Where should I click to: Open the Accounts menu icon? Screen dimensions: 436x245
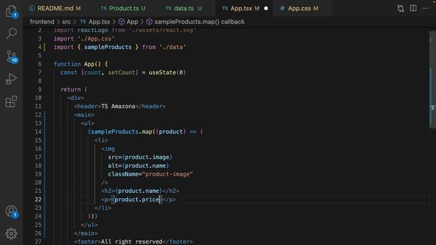[x=12, y=212]
